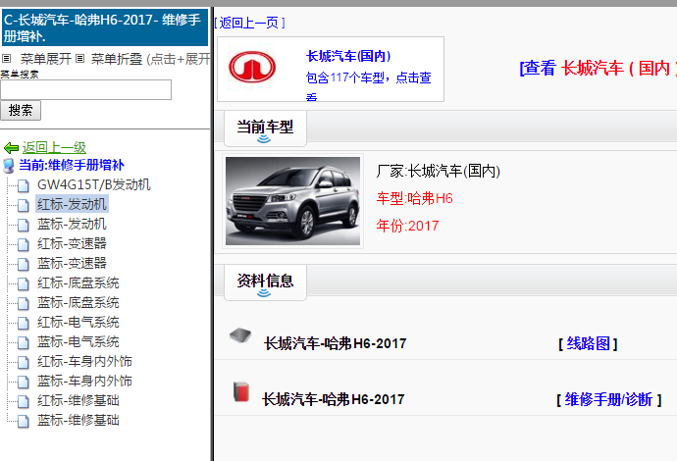Click 长城汽车-哈弗H6-2017 text in 维修手册 row
This screenshot has width=677, height=461.
(334, 399)
